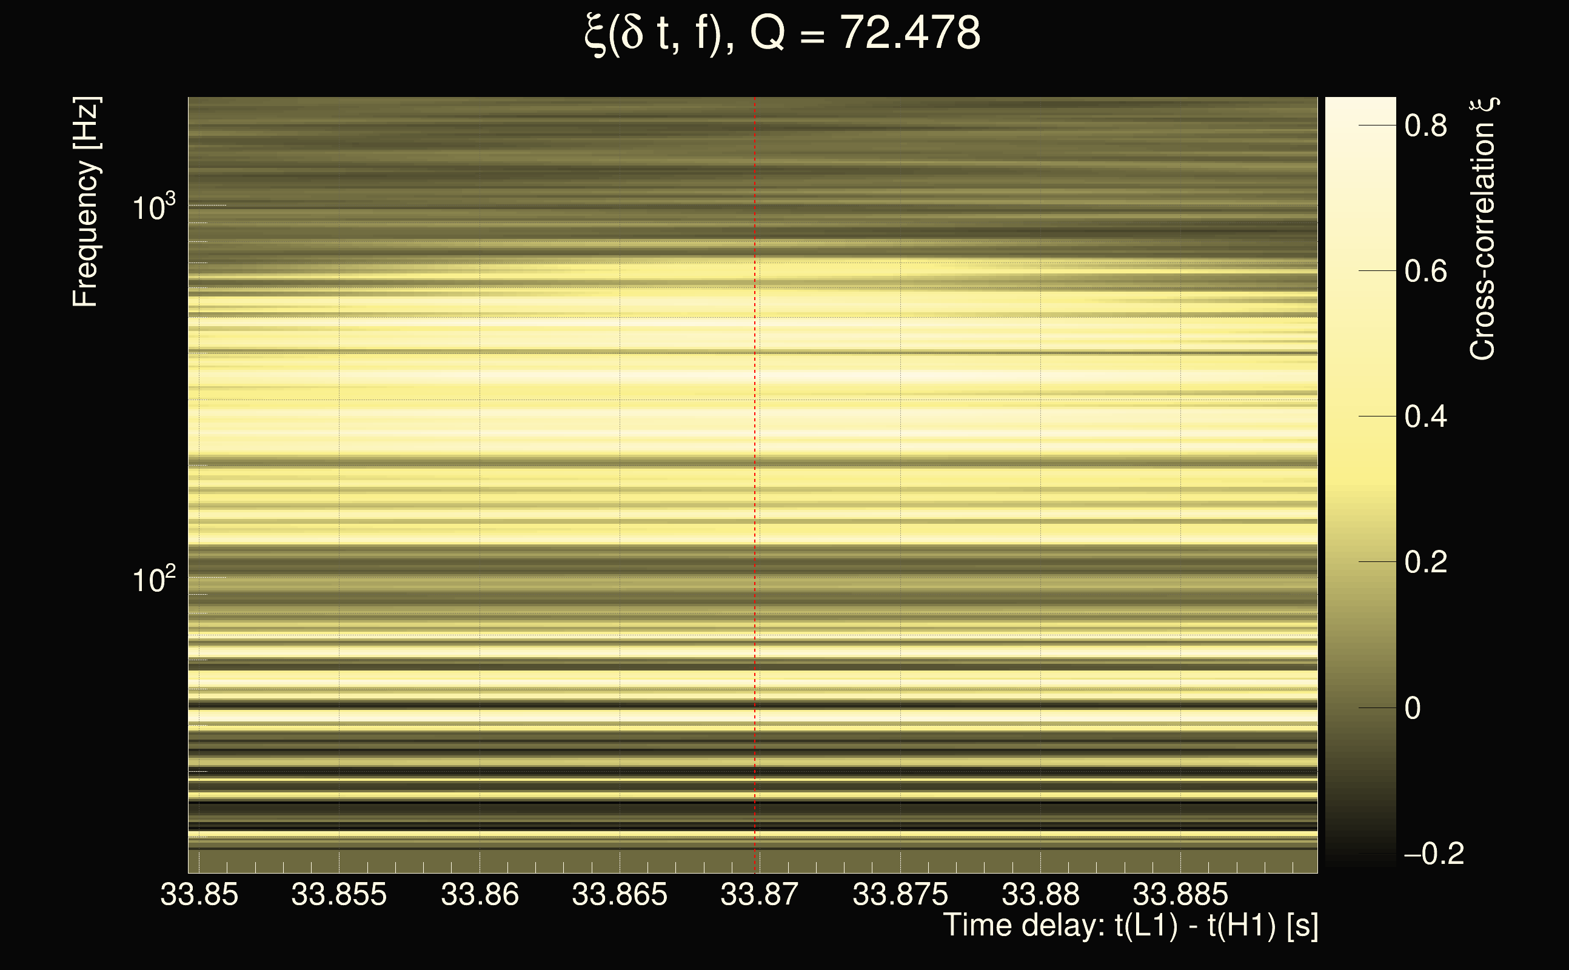Click the 33.865 x-axis tick label
This screenshot has width=1569, height=970.
[x=620, y=894]
